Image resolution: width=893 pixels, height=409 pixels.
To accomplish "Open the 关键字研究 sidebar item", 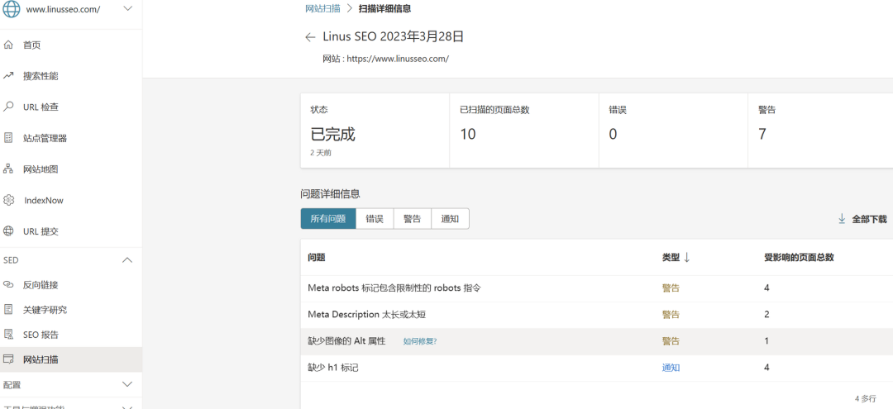I will [x=45, y=310].
